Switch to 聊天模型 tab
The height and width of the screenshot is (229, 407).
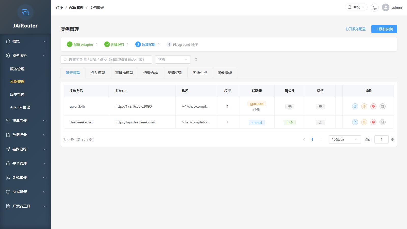[73, 73]
